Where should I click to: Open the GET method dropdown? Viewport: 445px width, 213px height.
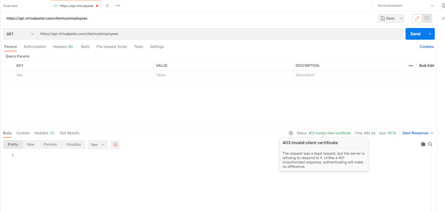pos(20,34)
